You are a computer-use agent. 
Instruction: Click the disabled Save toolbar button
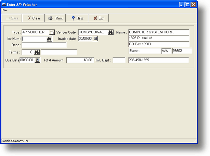pos(12,18)
